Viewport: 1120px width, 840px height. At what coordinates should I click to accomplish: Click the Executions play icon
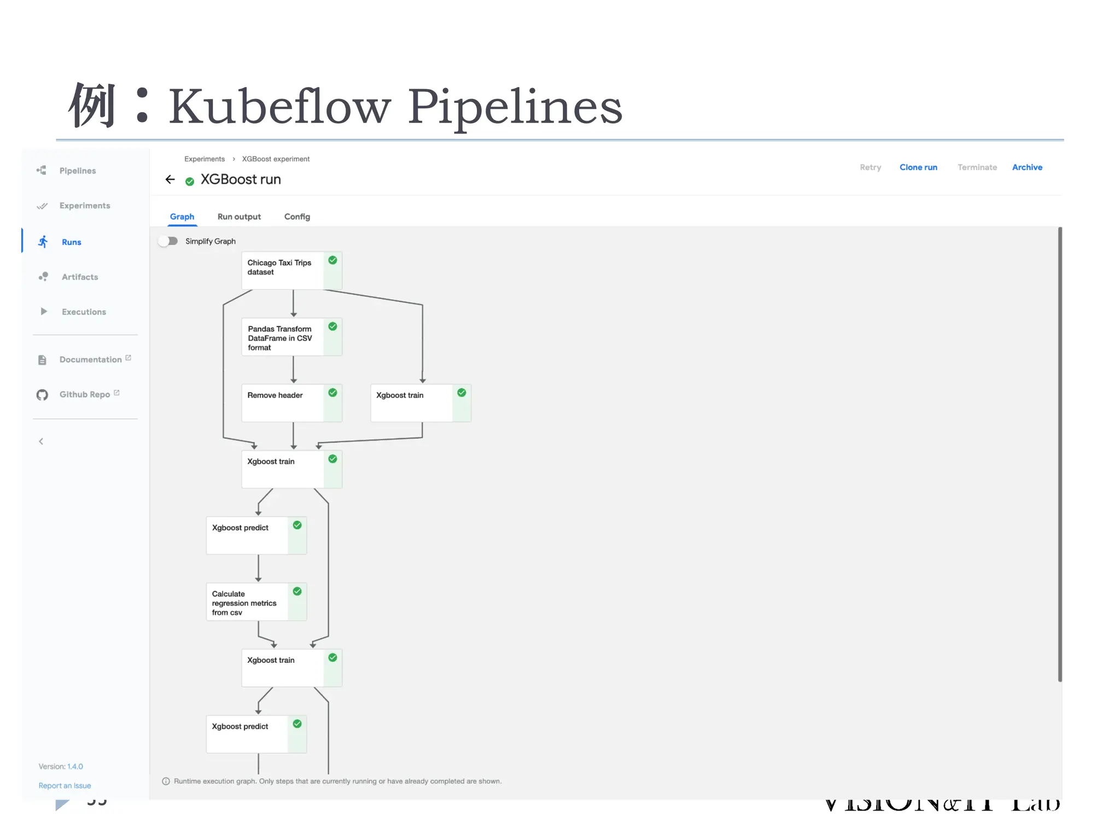44,312
